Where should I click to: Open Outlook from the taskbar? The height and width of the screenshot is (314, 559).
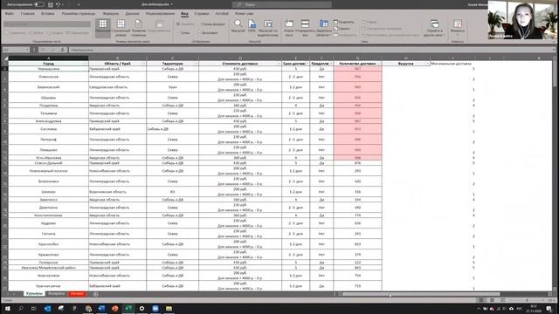click(47, 308)
